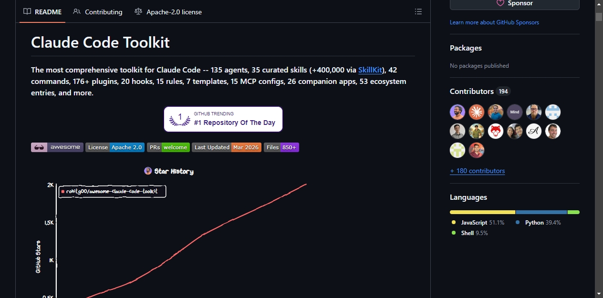
Task: Click the scrollbar down arrow
Action: [x=599, y=294]
